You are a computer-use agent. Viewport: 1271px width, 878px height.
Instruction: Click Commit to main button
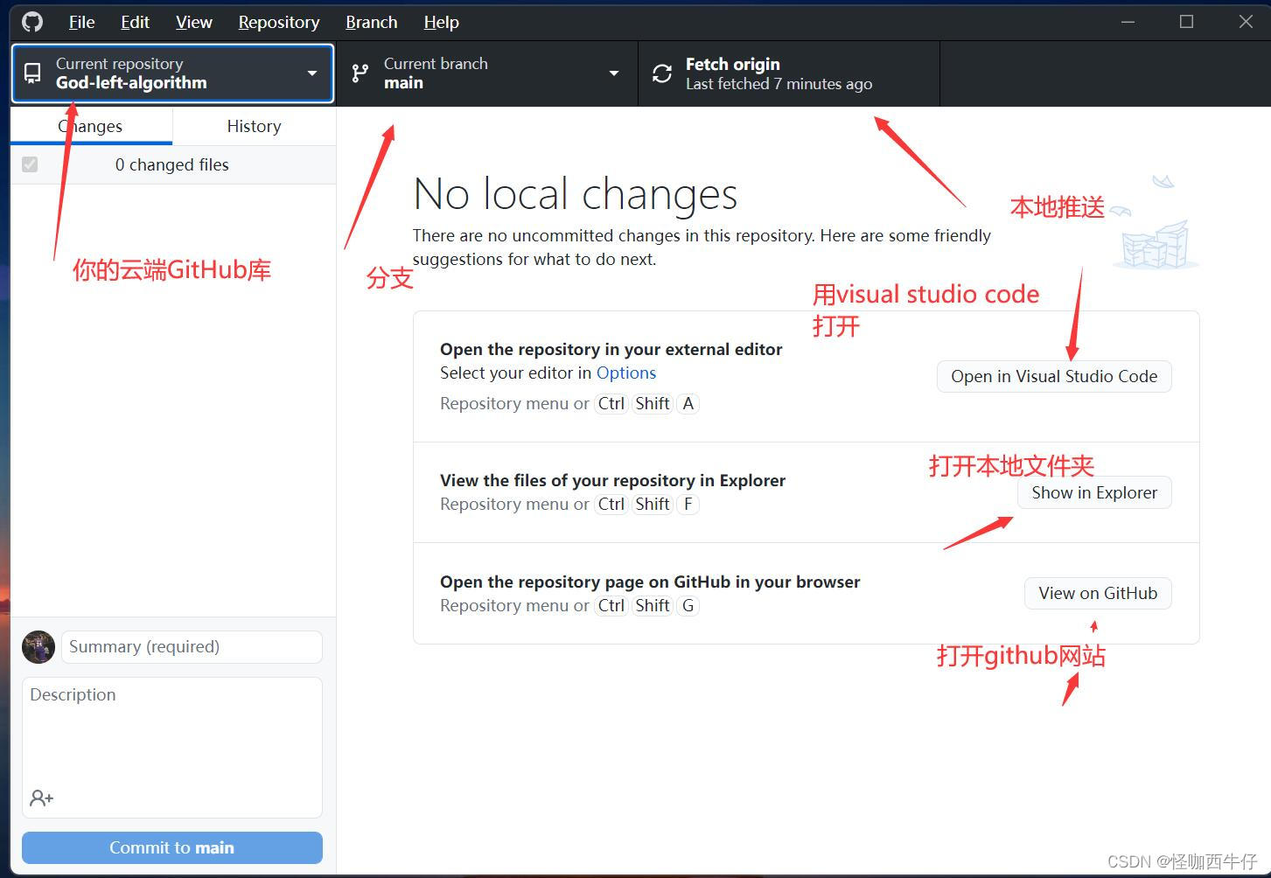(172, 847)
